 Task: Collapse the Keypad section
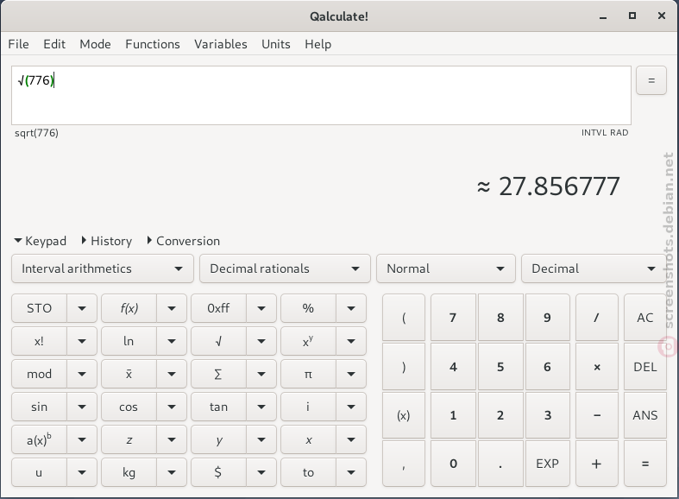tap(40, 241)
